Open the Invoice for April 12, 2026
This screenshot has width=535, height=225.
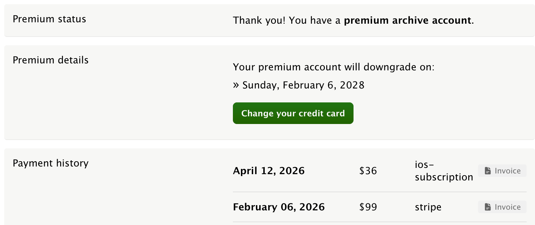coord(502,171)
